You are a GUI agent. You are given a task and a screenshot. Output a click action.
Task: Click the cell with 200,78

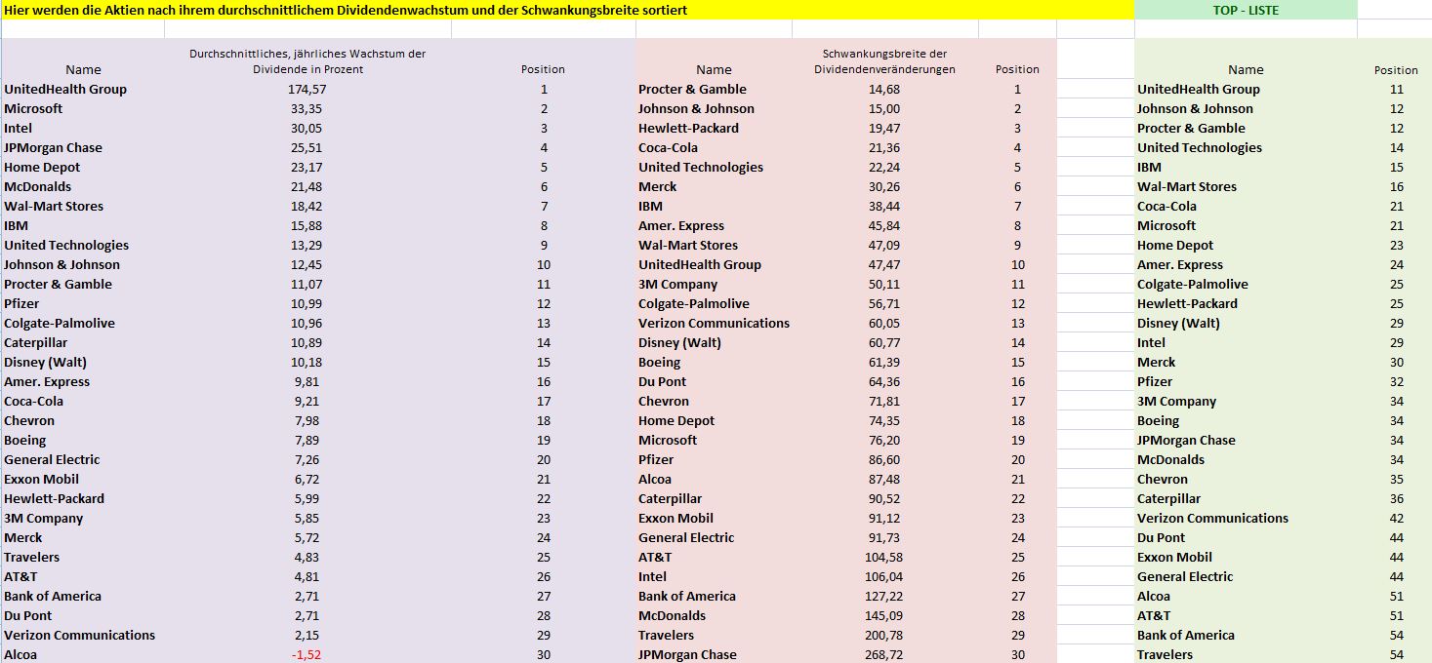click(884, 635)
